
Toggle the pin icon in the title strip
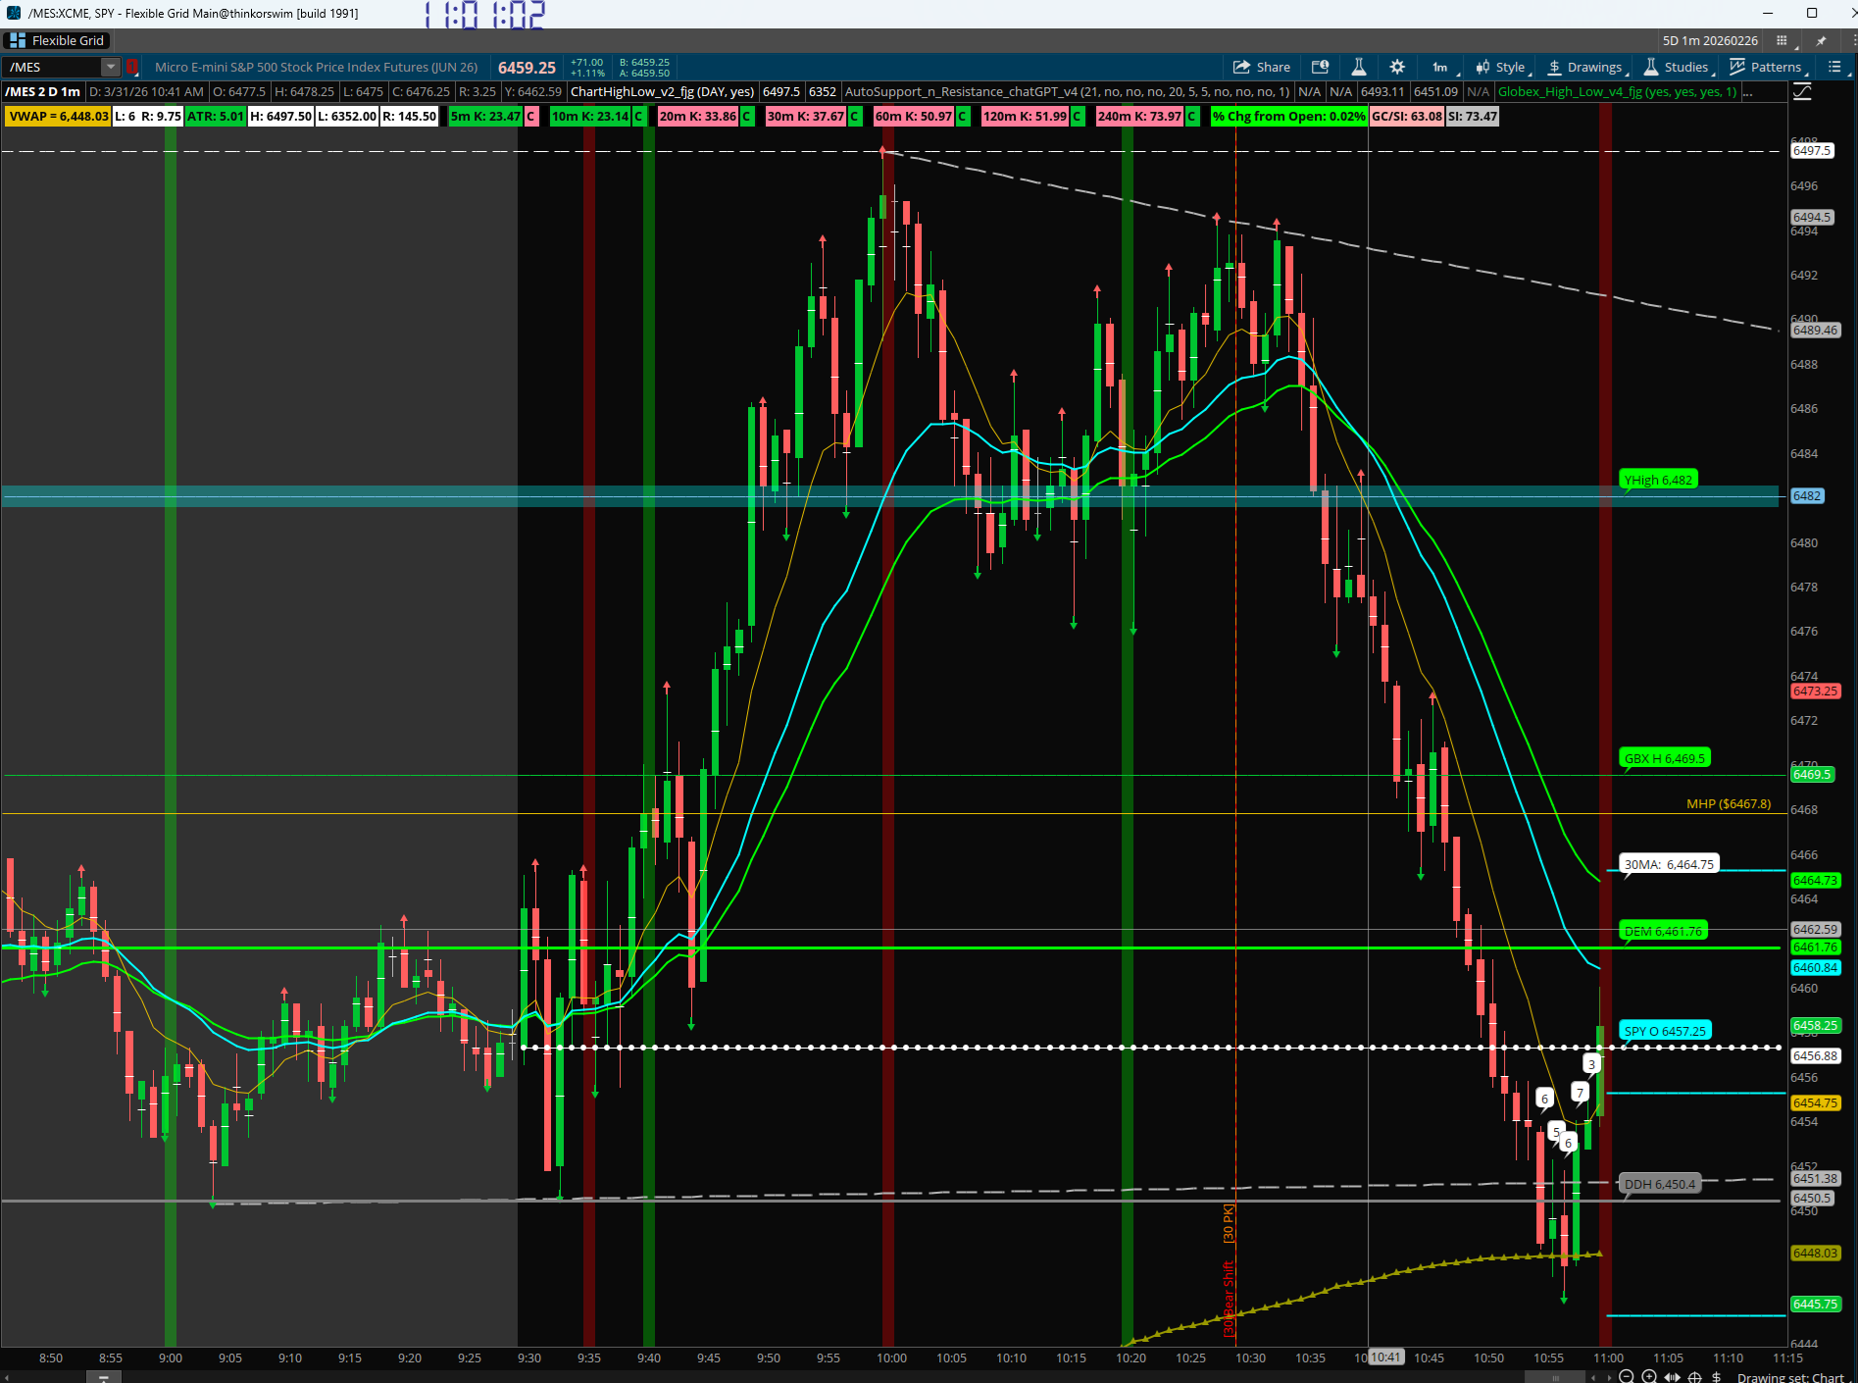[x=1821, y=40]
